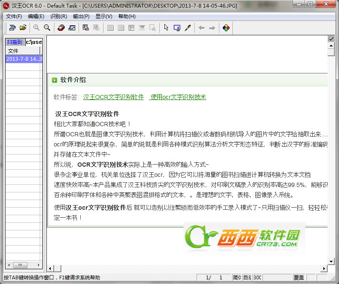Click file panel scroll right arrow
The width and height of the screenshot is (339, 284).
click(39, 265)
